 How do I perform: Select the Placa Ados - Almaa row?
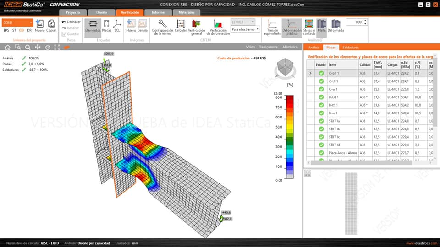370,153
